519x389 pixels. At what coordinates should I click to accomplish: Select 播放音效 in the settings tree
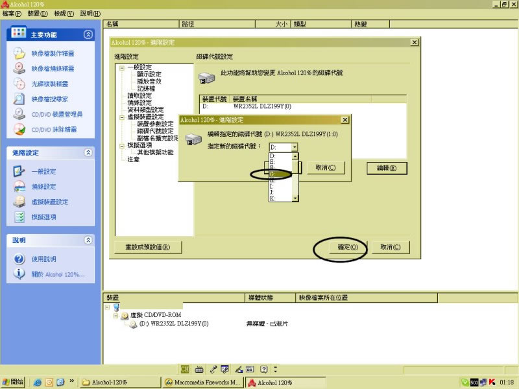coord(149,82)
